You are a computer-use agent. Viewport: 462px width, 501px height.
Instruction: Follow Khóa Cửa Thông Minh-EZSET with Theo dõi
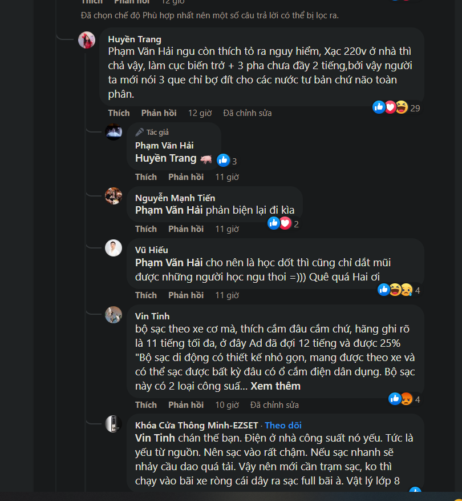(x=283, y=425)
